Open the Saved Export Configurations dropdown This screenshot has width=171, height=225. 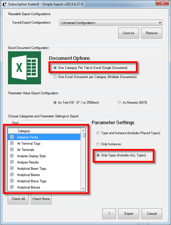(x=111, y=23)
